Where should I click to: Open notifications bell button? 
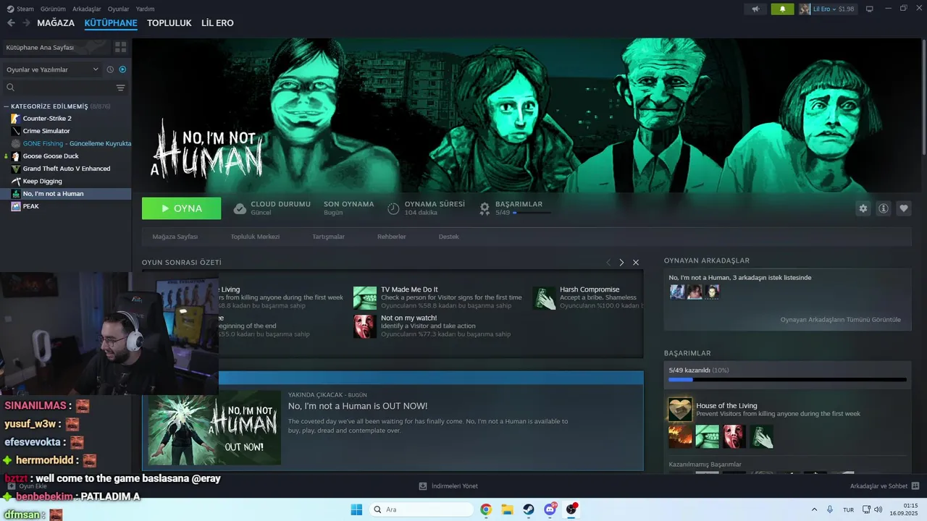[x=782, y=9]
